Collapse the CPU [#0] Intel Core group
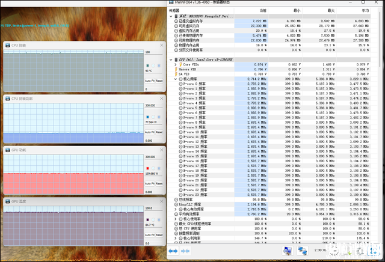Screen dimensions: 385x262 pyautogui.click(x=171, y=59)
